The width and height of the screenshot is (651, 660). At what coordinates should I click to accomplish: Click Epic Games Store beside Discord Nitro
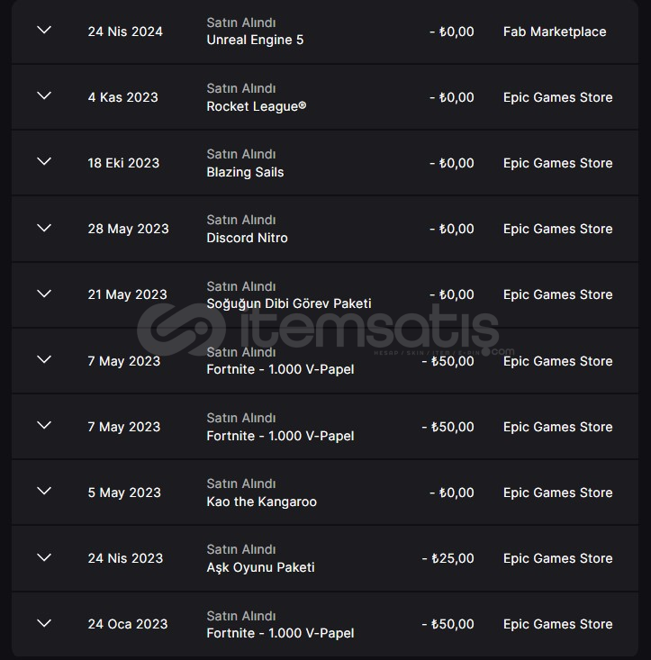557,229
